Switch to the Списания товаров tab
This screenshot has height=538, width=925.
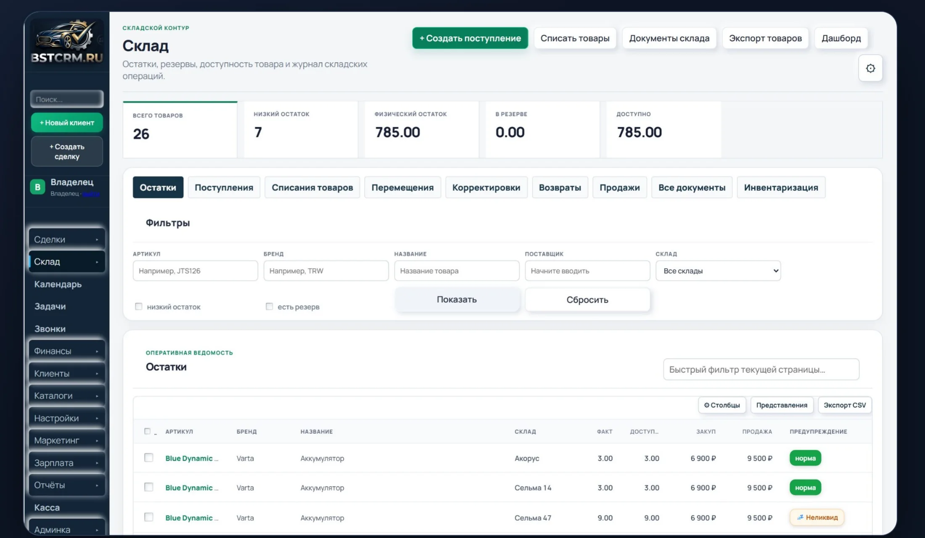312,187
